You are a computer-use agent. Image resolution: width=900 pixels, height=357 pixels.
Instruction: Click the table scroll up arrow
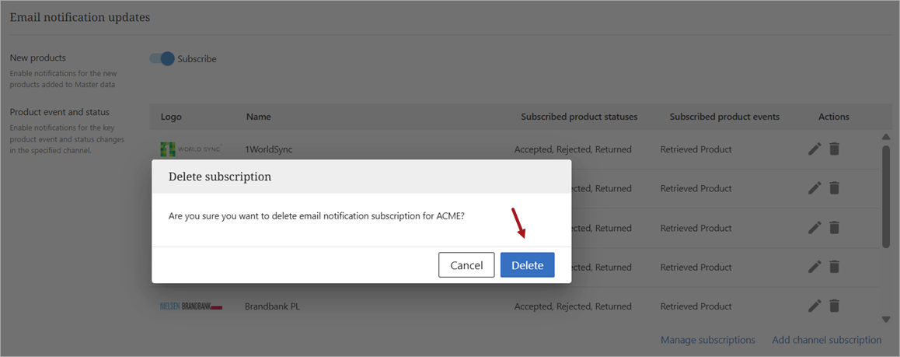click(x=885, y=137)
